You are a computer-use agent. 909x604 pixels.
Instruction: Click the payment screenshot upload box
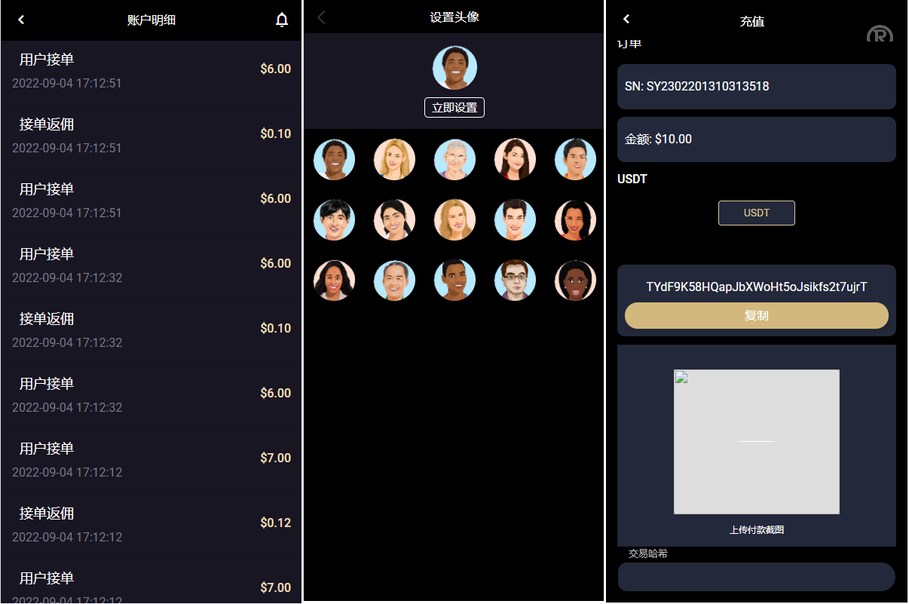coord(757,442)
